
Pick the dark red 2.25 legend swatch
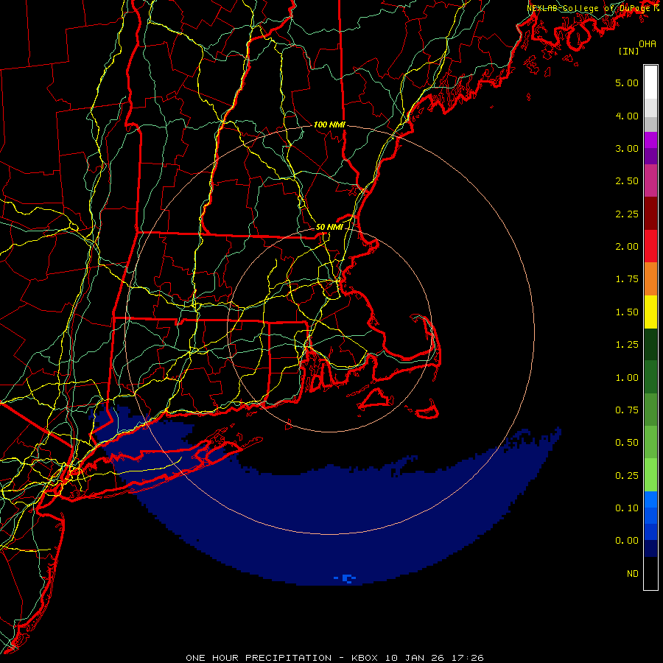click(650, 214)
